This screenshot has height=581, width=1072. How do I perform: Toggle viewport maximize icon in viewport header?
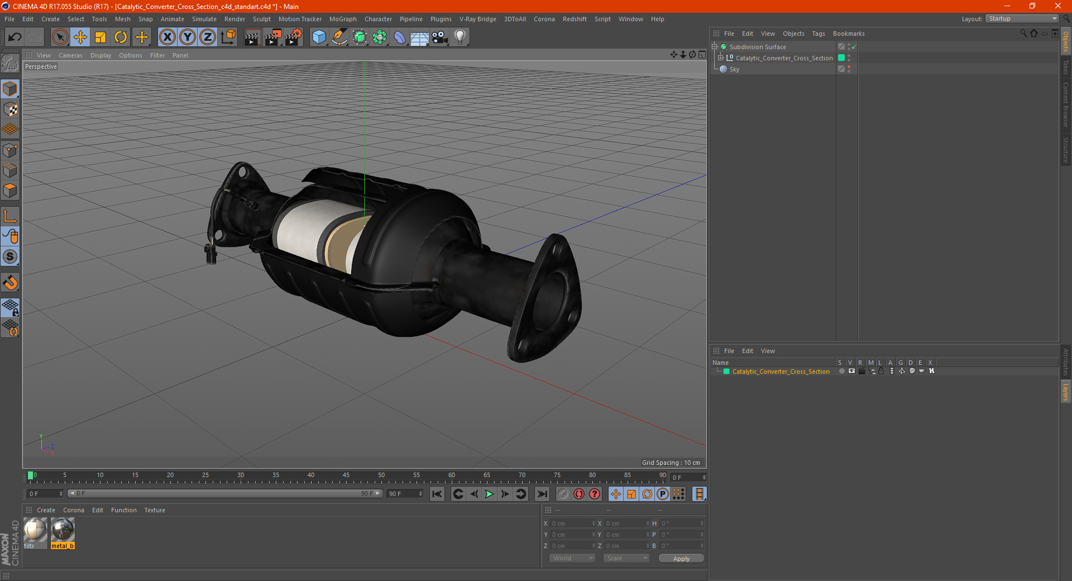click(702, 55)
